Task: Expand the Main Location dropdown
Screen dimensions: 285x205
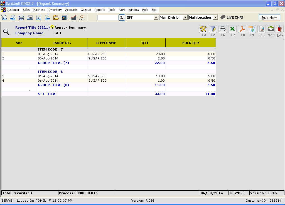Action: 215,17
